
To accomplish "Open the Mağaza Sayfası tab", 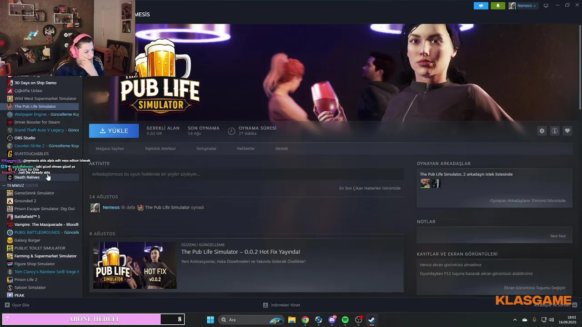I will point(110,149).
